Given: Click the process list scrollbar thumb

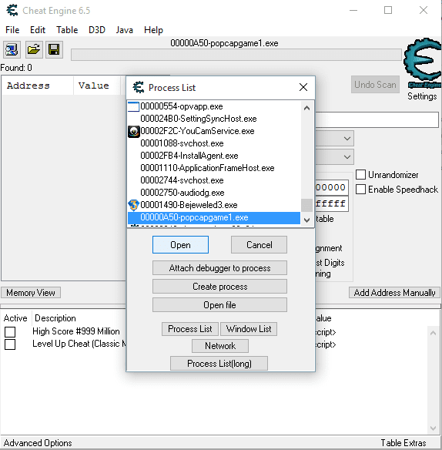Looking at the screenshot, I should tap(307, 205).
